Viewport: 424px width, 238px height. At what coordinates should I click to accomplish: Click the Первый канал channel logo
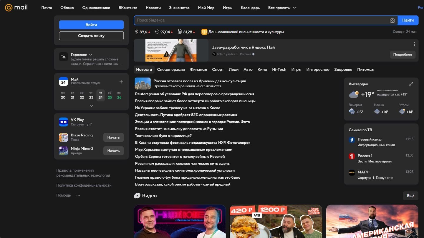[352, 140]
